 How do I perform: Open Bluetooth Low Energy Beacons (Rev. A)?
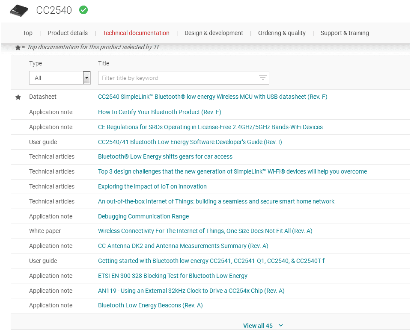[150, 305]
